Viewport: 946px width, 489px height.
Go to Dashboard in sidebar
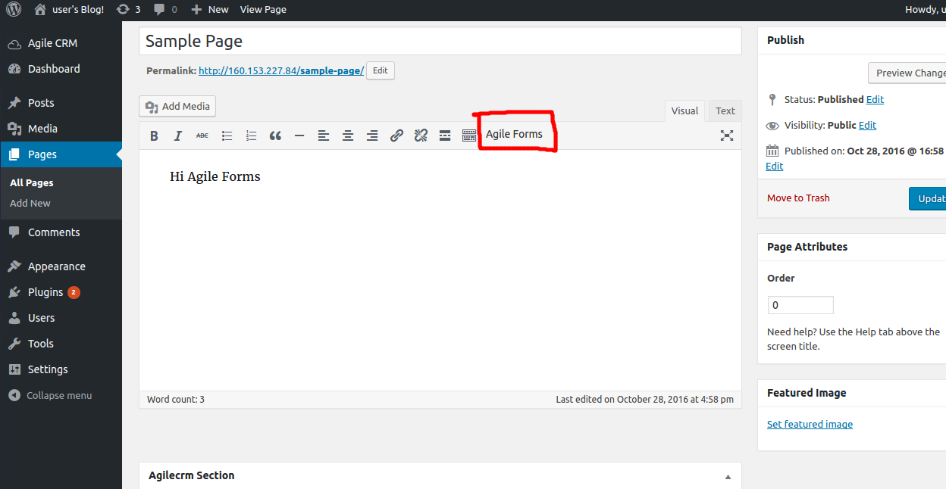[61, 69]
